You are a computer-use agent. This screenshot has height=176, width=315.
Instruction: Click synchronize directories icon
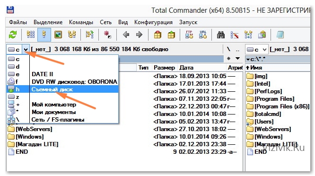[x=248, y=35]
